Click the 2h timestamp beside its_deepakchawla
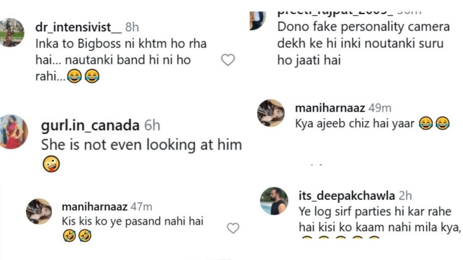The height and width of the screenshot is (260, 463). (x=405, y=195)
